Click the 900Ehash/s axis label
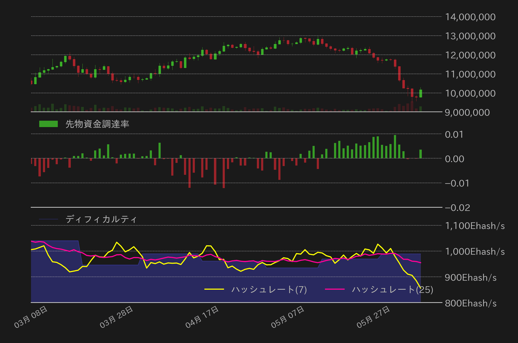 (x=471, y=277)
